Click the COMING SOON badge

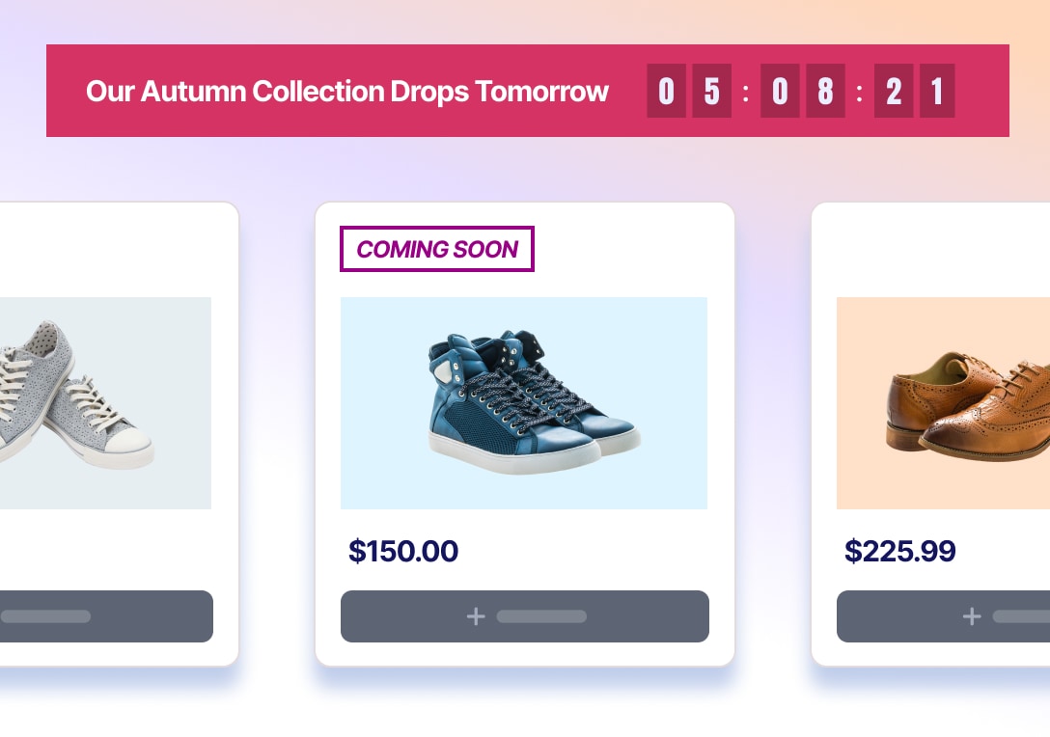436,249
